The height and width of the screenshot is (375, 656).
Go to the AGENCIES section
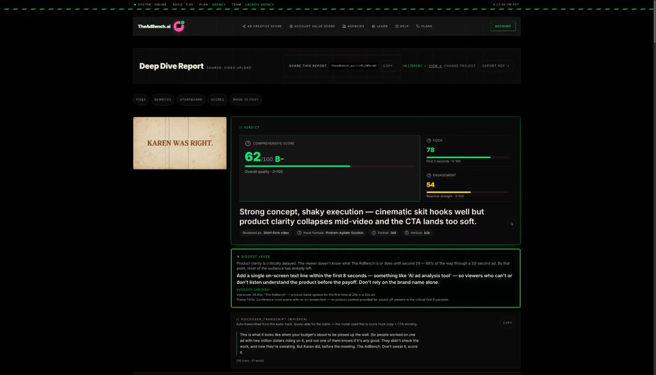(353, 26)
